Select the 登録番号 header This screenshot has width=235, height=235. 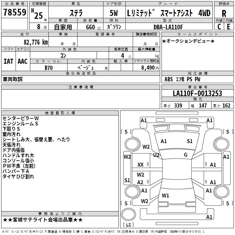coord(105,34)
